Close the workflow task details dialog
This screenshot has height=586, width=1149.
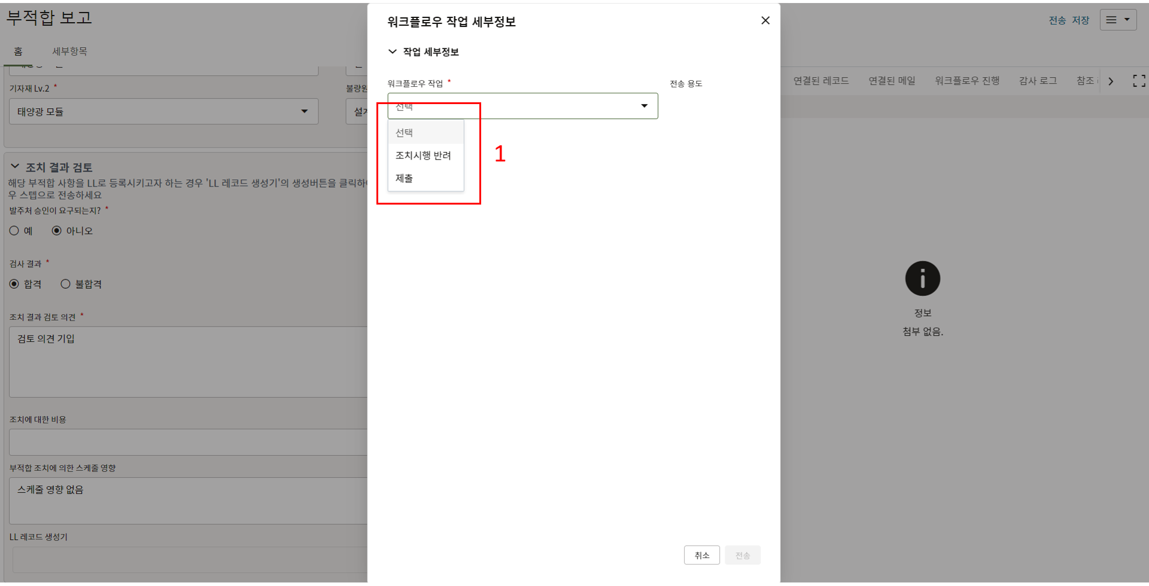coord(765,20)
